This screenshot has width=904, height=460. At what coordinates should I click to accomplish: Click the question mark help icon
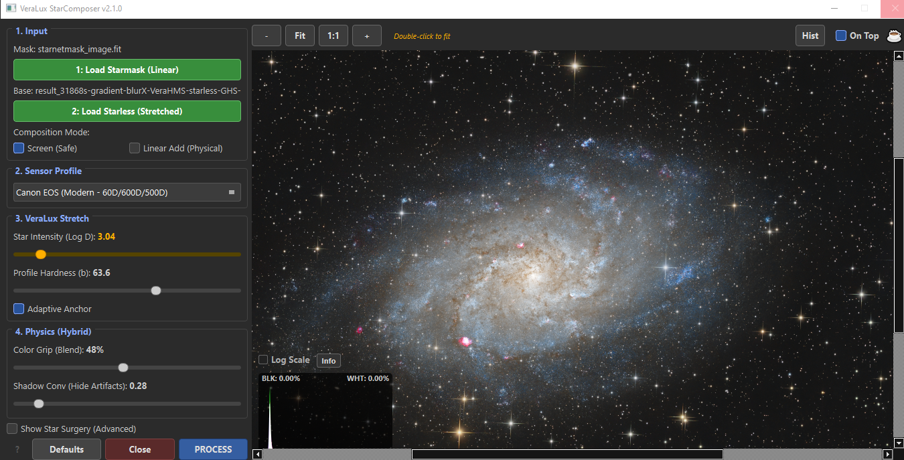click(x=17, y=449)
